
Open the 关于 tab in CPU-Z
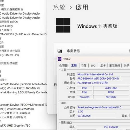[126, 66]
